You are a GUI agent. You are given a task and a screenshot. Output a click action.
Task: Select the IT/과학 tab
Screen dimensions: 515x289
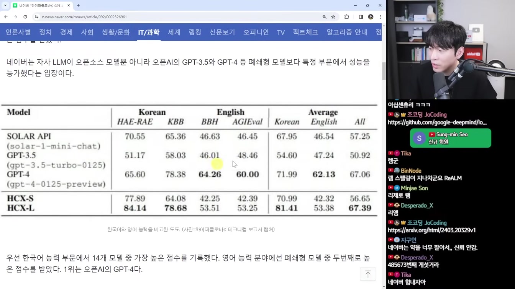pos(149,32)
